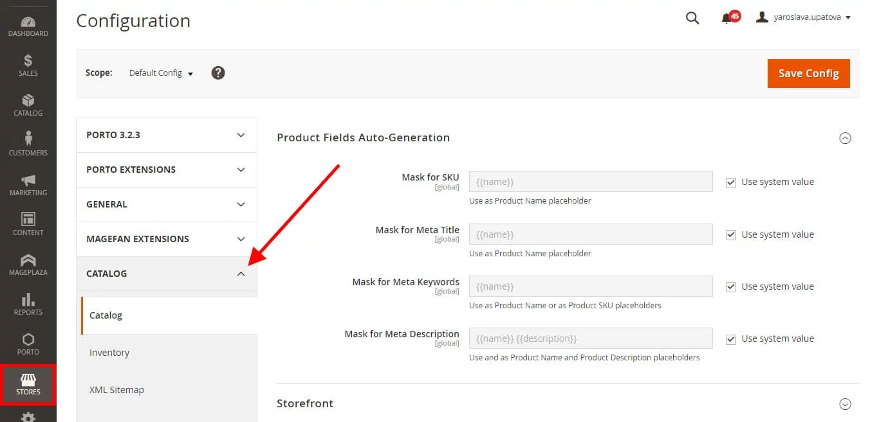
Task: Click the Customers sidebar icon
Action: 28,144
